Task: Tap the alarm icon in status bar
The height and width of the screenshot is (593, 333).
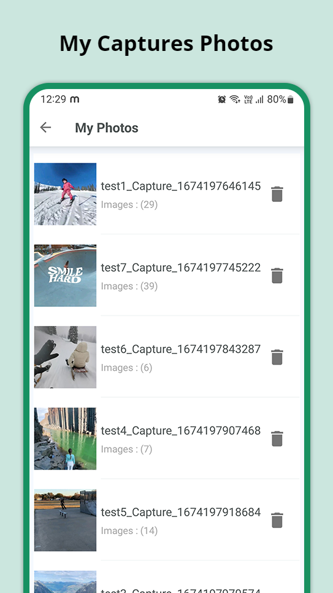Action: click(x=222, y=99)
